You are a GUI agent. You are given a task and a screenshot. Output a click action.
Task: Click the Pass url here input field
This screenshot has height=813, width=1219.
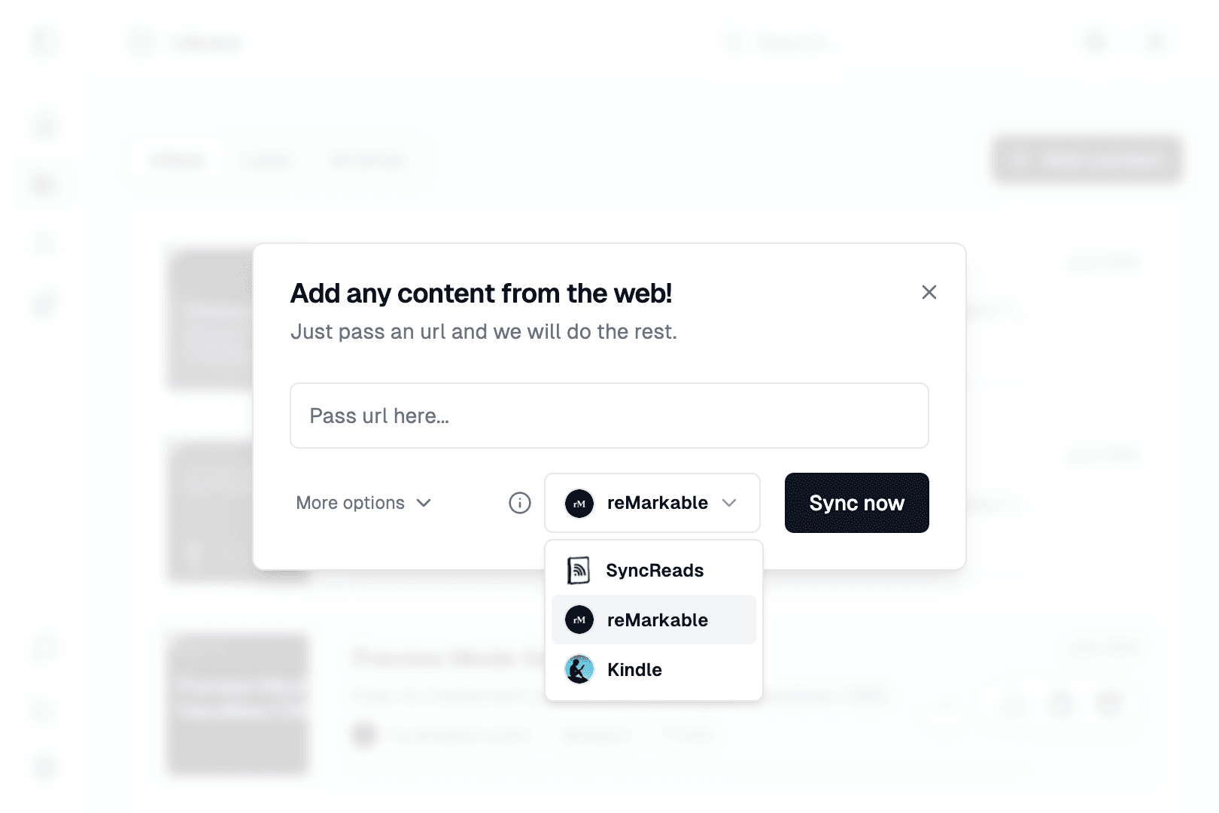(609, 416)
